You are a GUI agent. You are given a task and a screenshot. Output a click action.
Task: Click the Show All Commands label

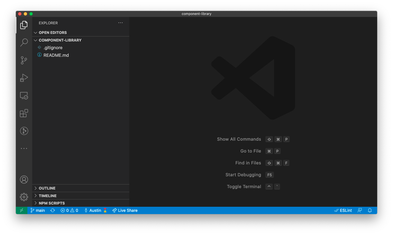(x=239, y=139)
